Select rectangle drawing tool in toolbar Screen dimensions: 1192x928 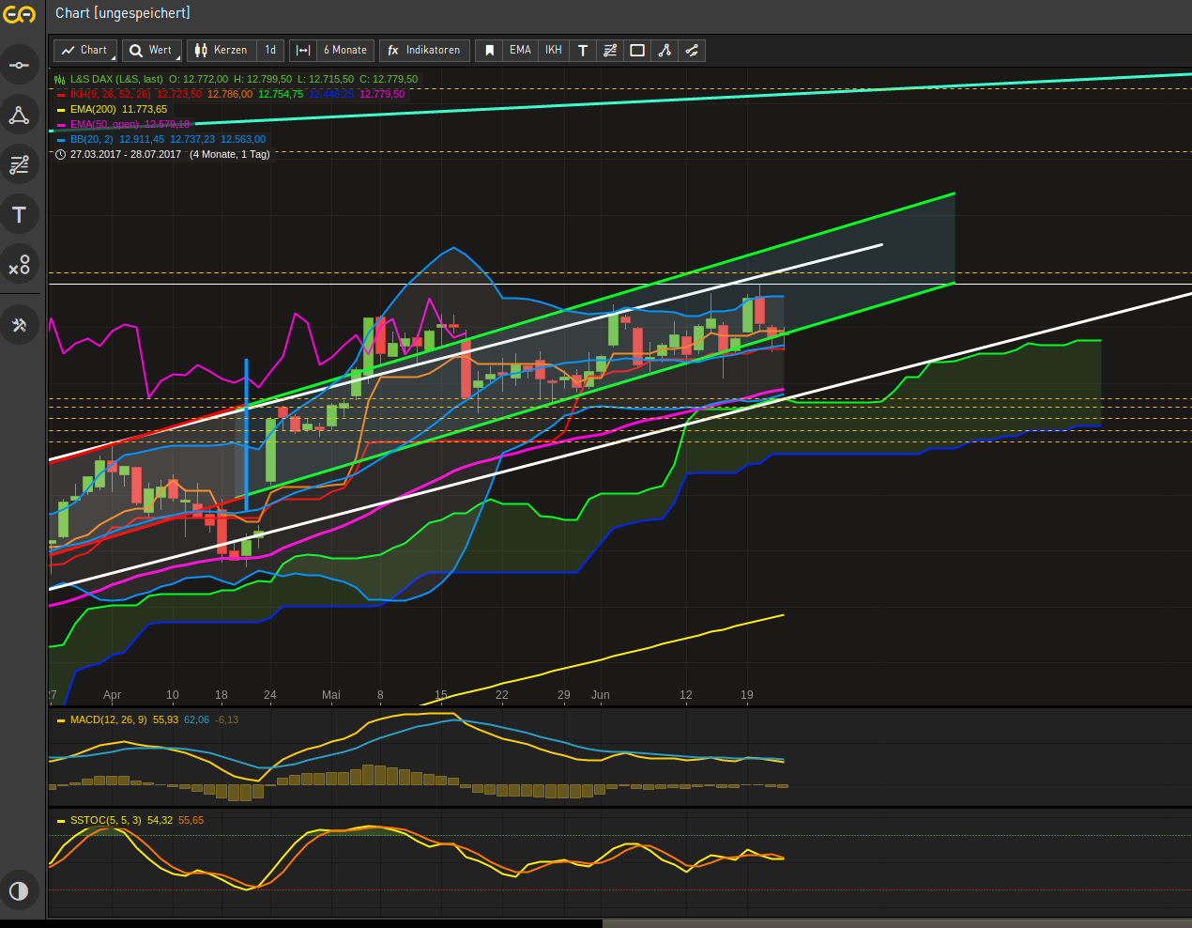(637, 51)
